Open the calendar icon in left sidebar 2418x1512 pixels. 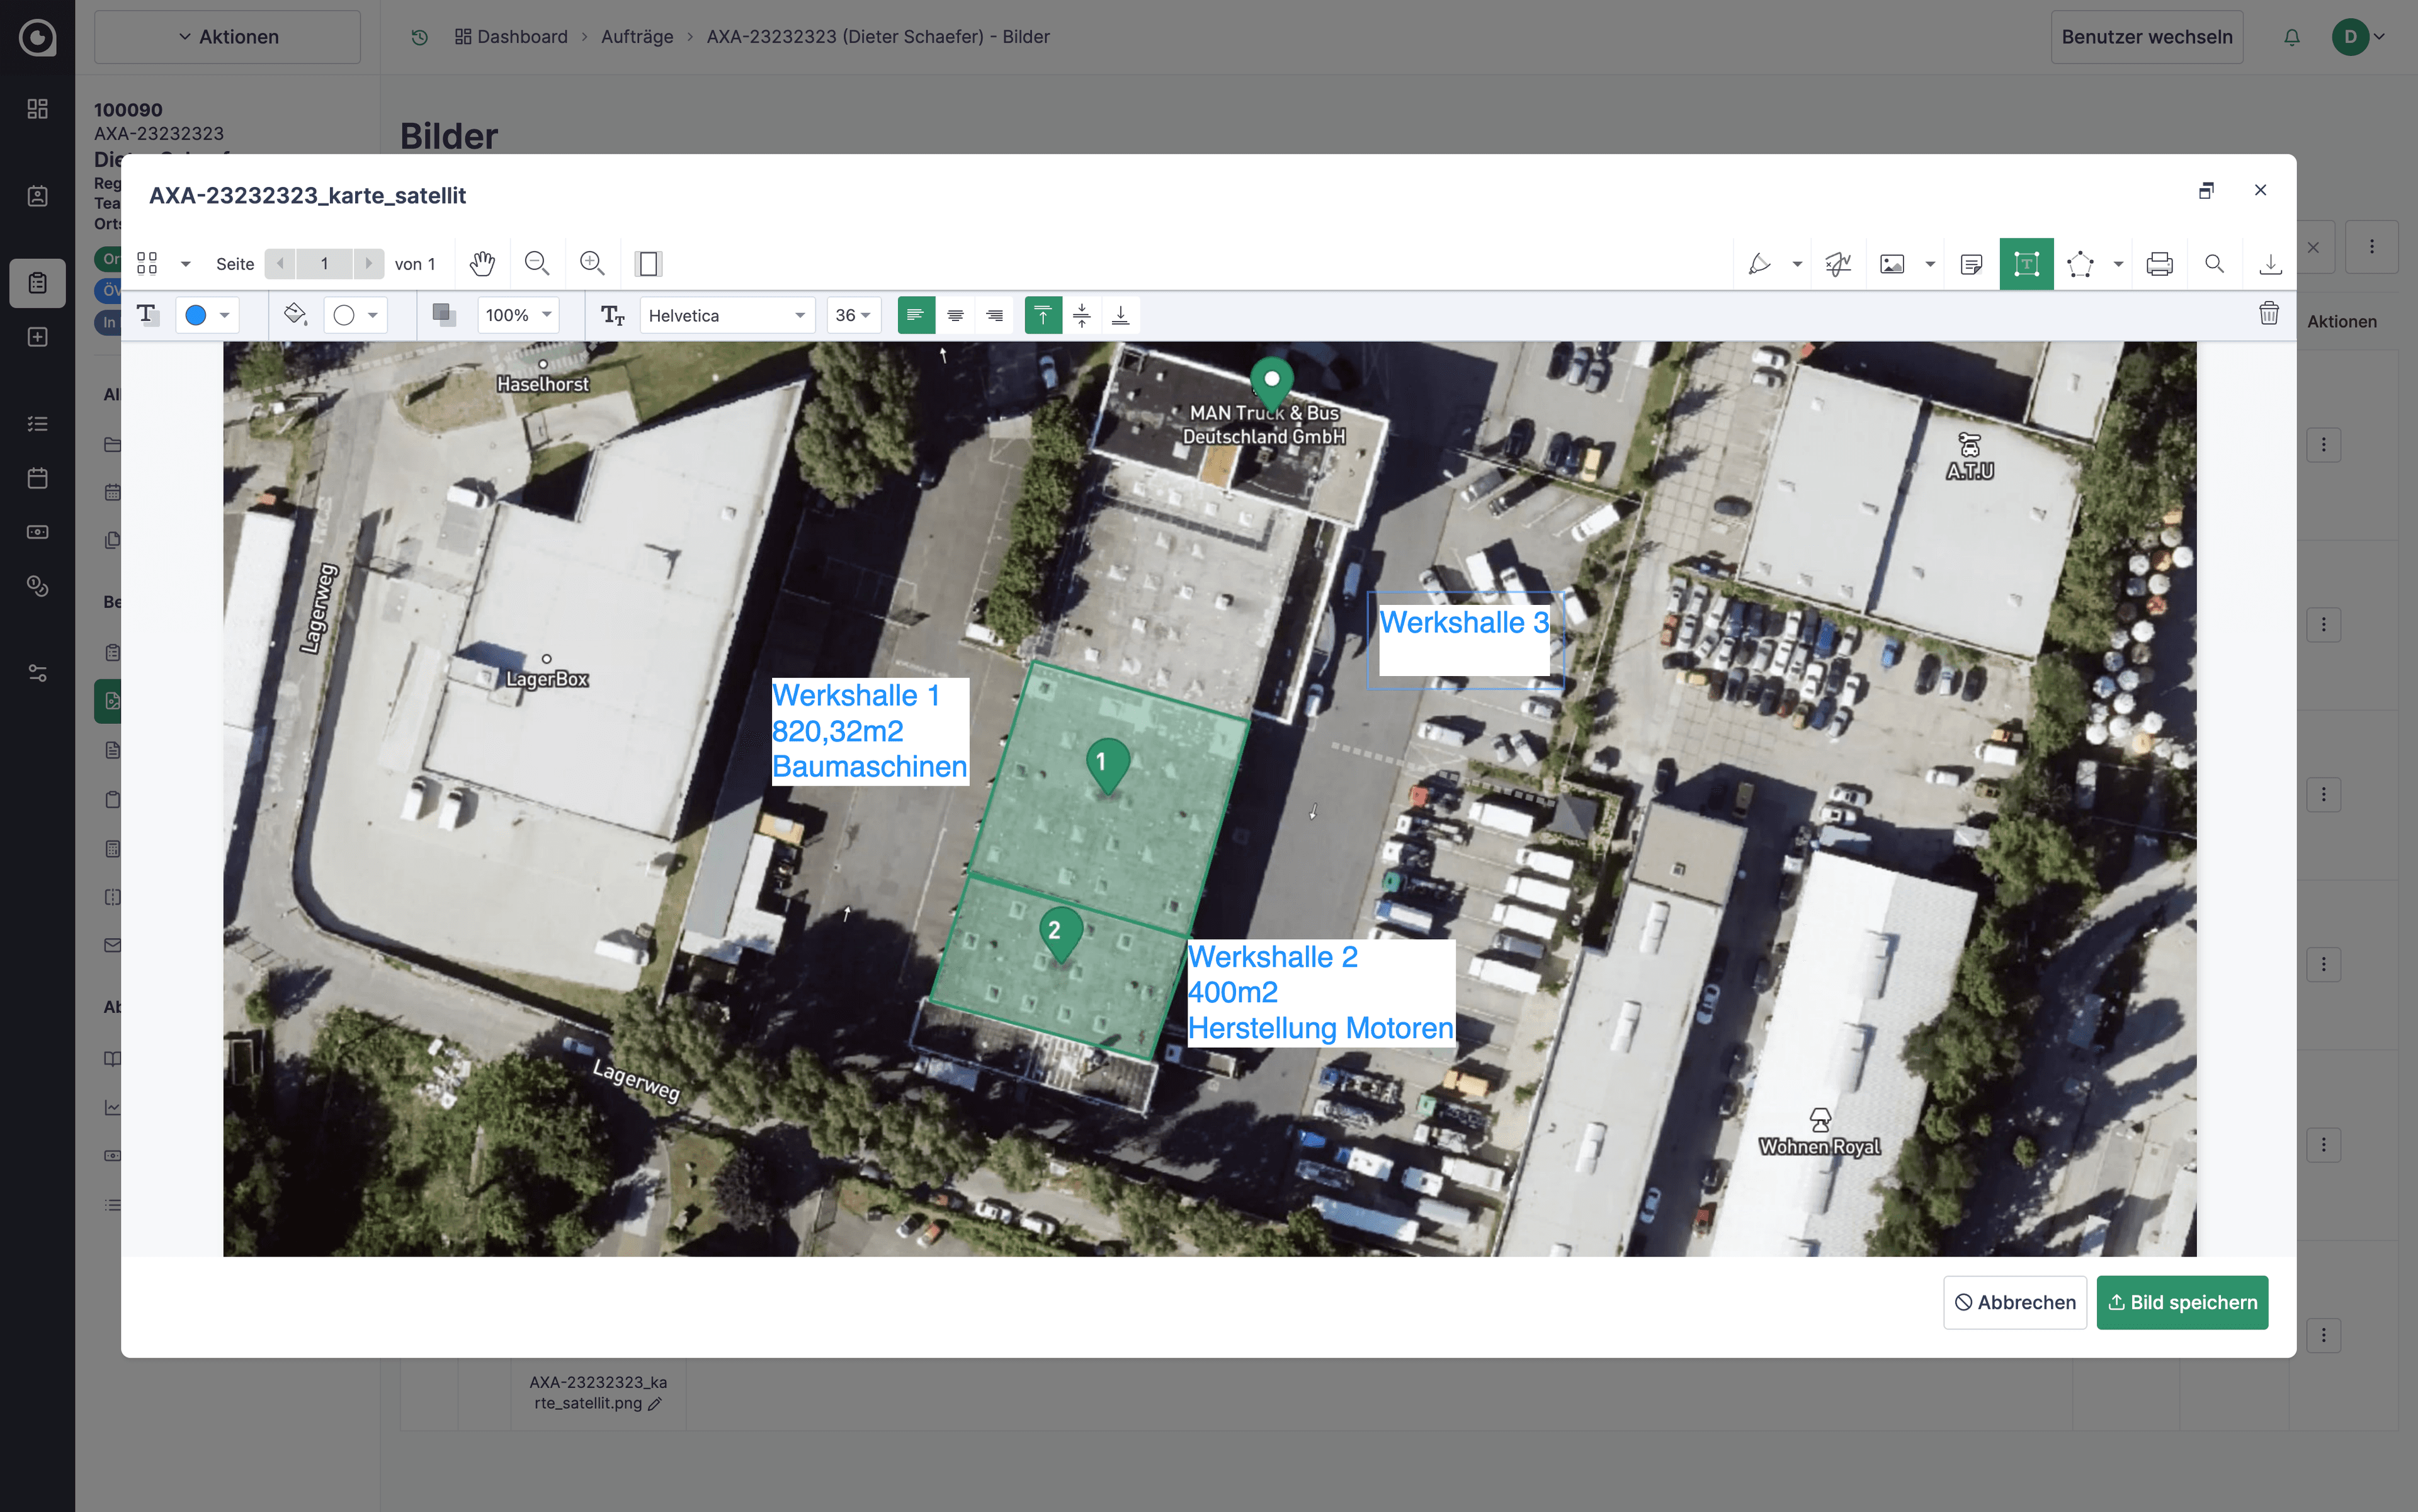[37, 478]
